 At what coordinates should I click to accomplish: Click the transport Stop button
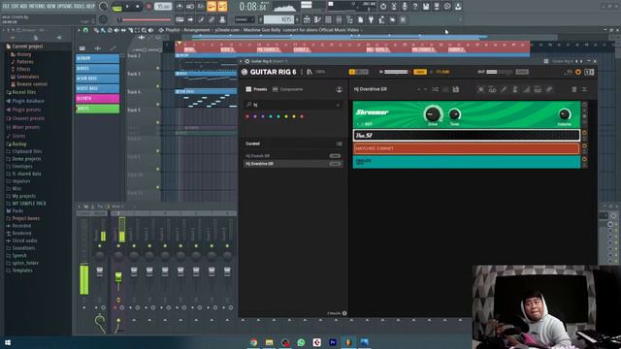click(138, 7)
